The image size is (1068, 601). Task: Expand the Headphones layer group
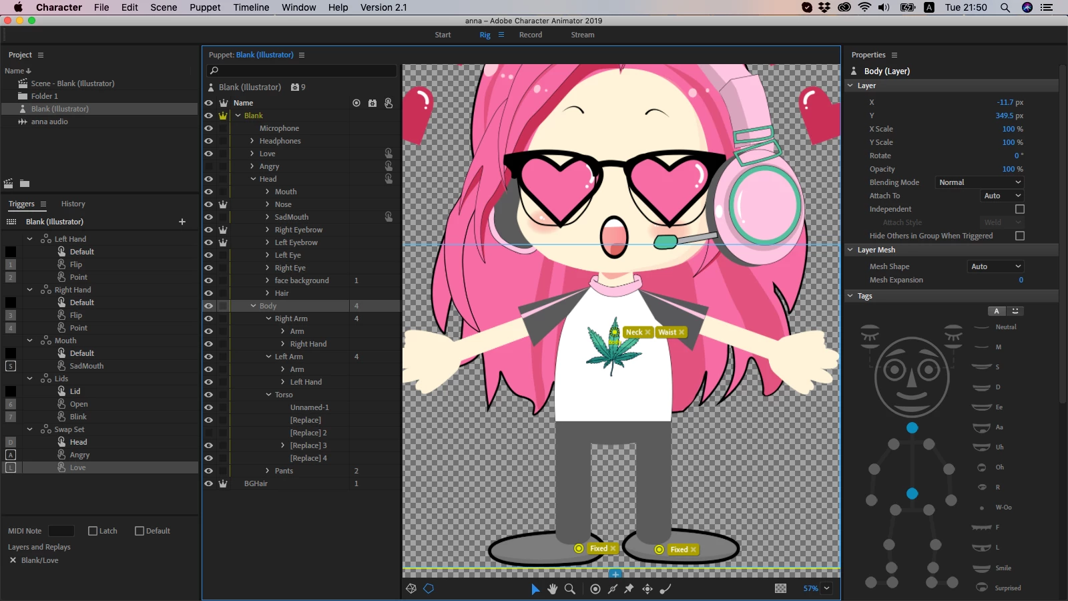coord(252,141)
